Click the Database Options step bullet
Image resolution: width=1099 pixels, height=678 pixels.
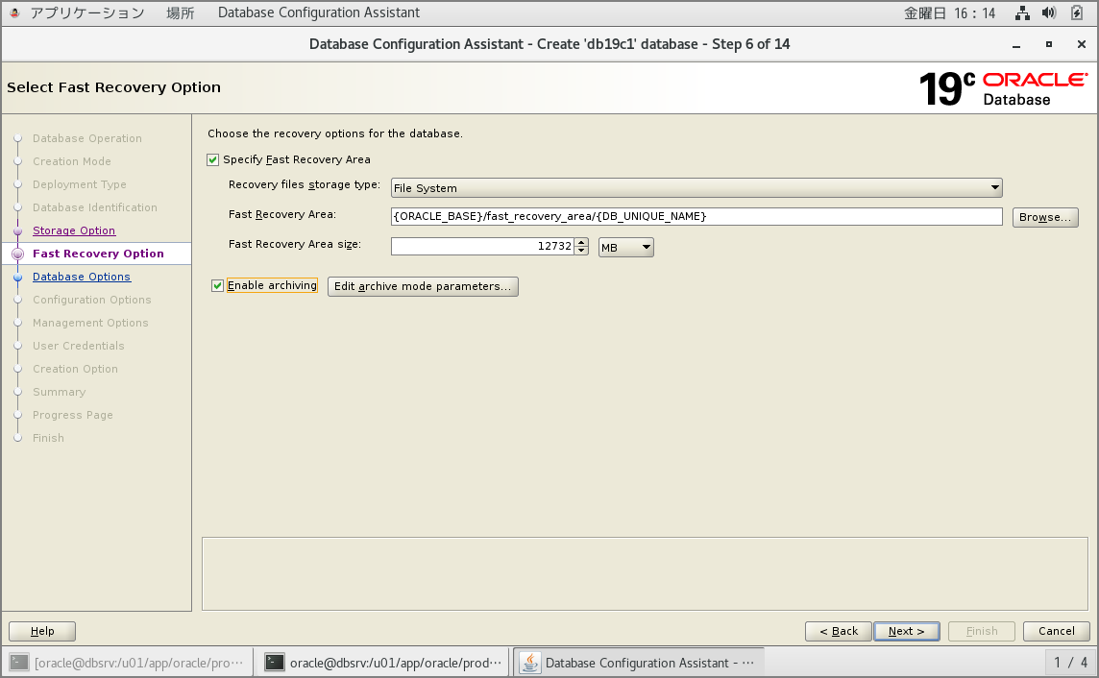17,277
